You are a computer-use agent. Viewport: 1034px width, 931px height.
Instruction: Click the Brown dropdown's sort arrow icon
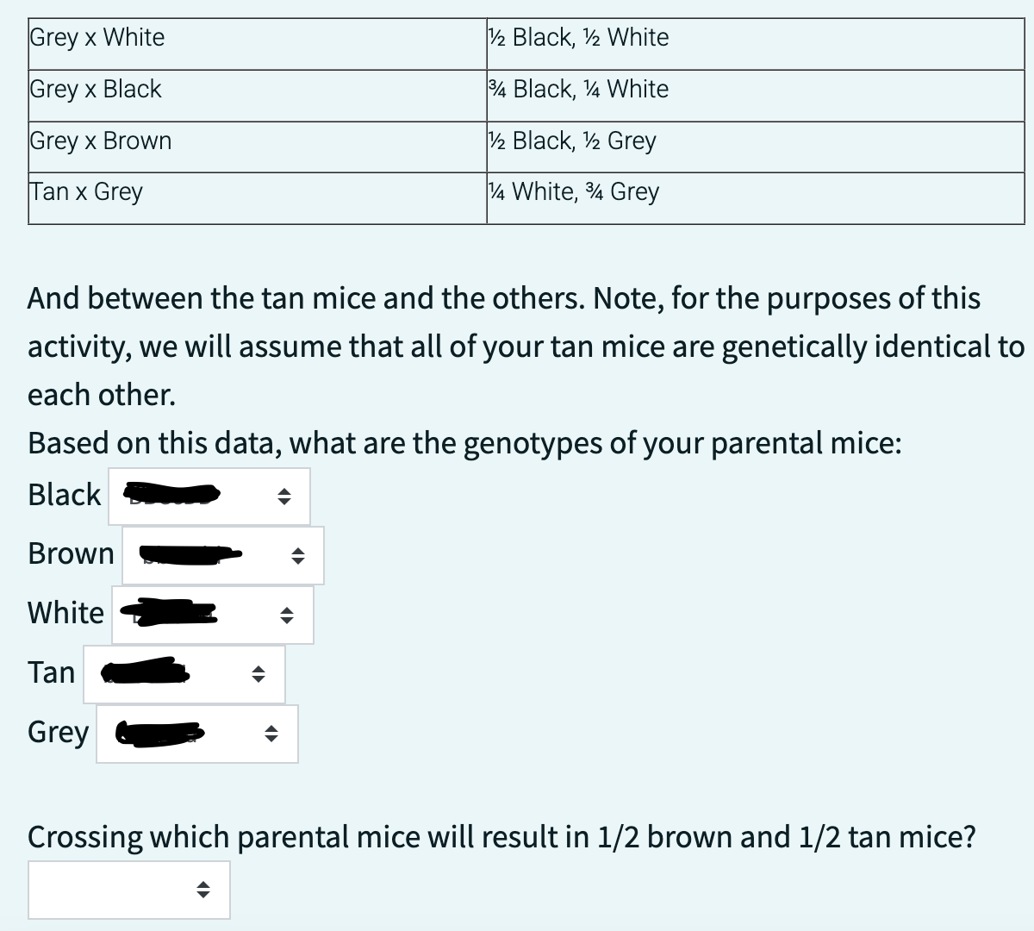pos(298,556)
